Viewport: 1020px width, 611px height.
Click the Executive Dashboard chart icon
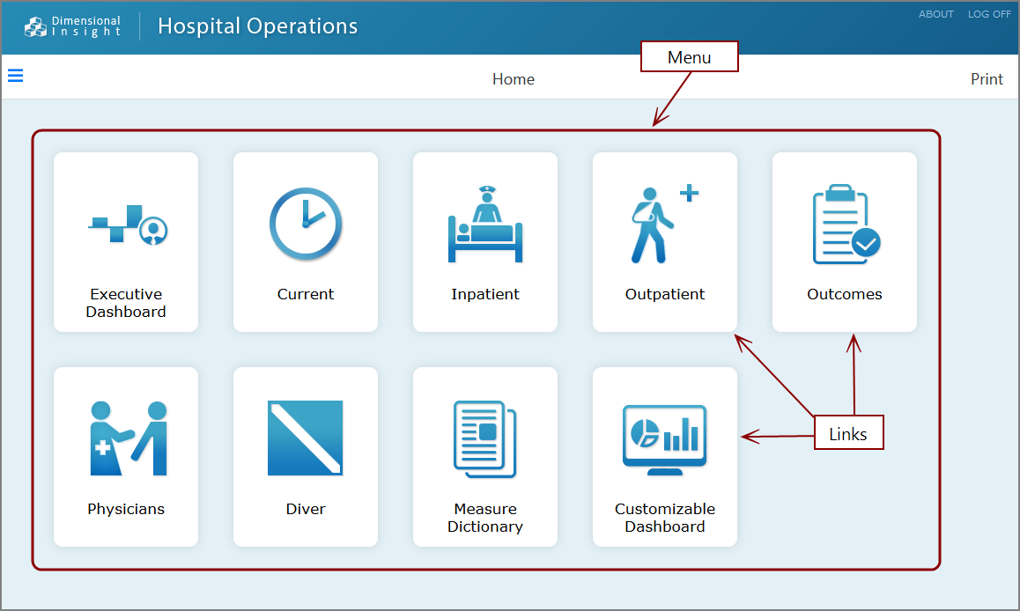point(128,225)
